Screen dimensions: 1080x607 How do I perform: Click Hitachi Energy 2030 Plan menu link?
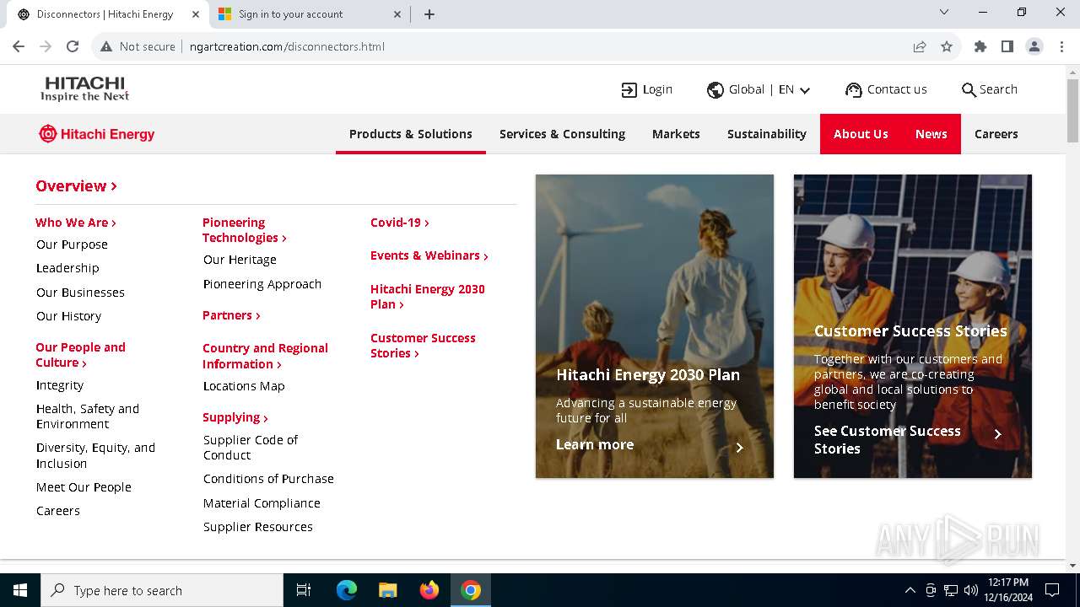pyautogui.click(x=428, y=297)
